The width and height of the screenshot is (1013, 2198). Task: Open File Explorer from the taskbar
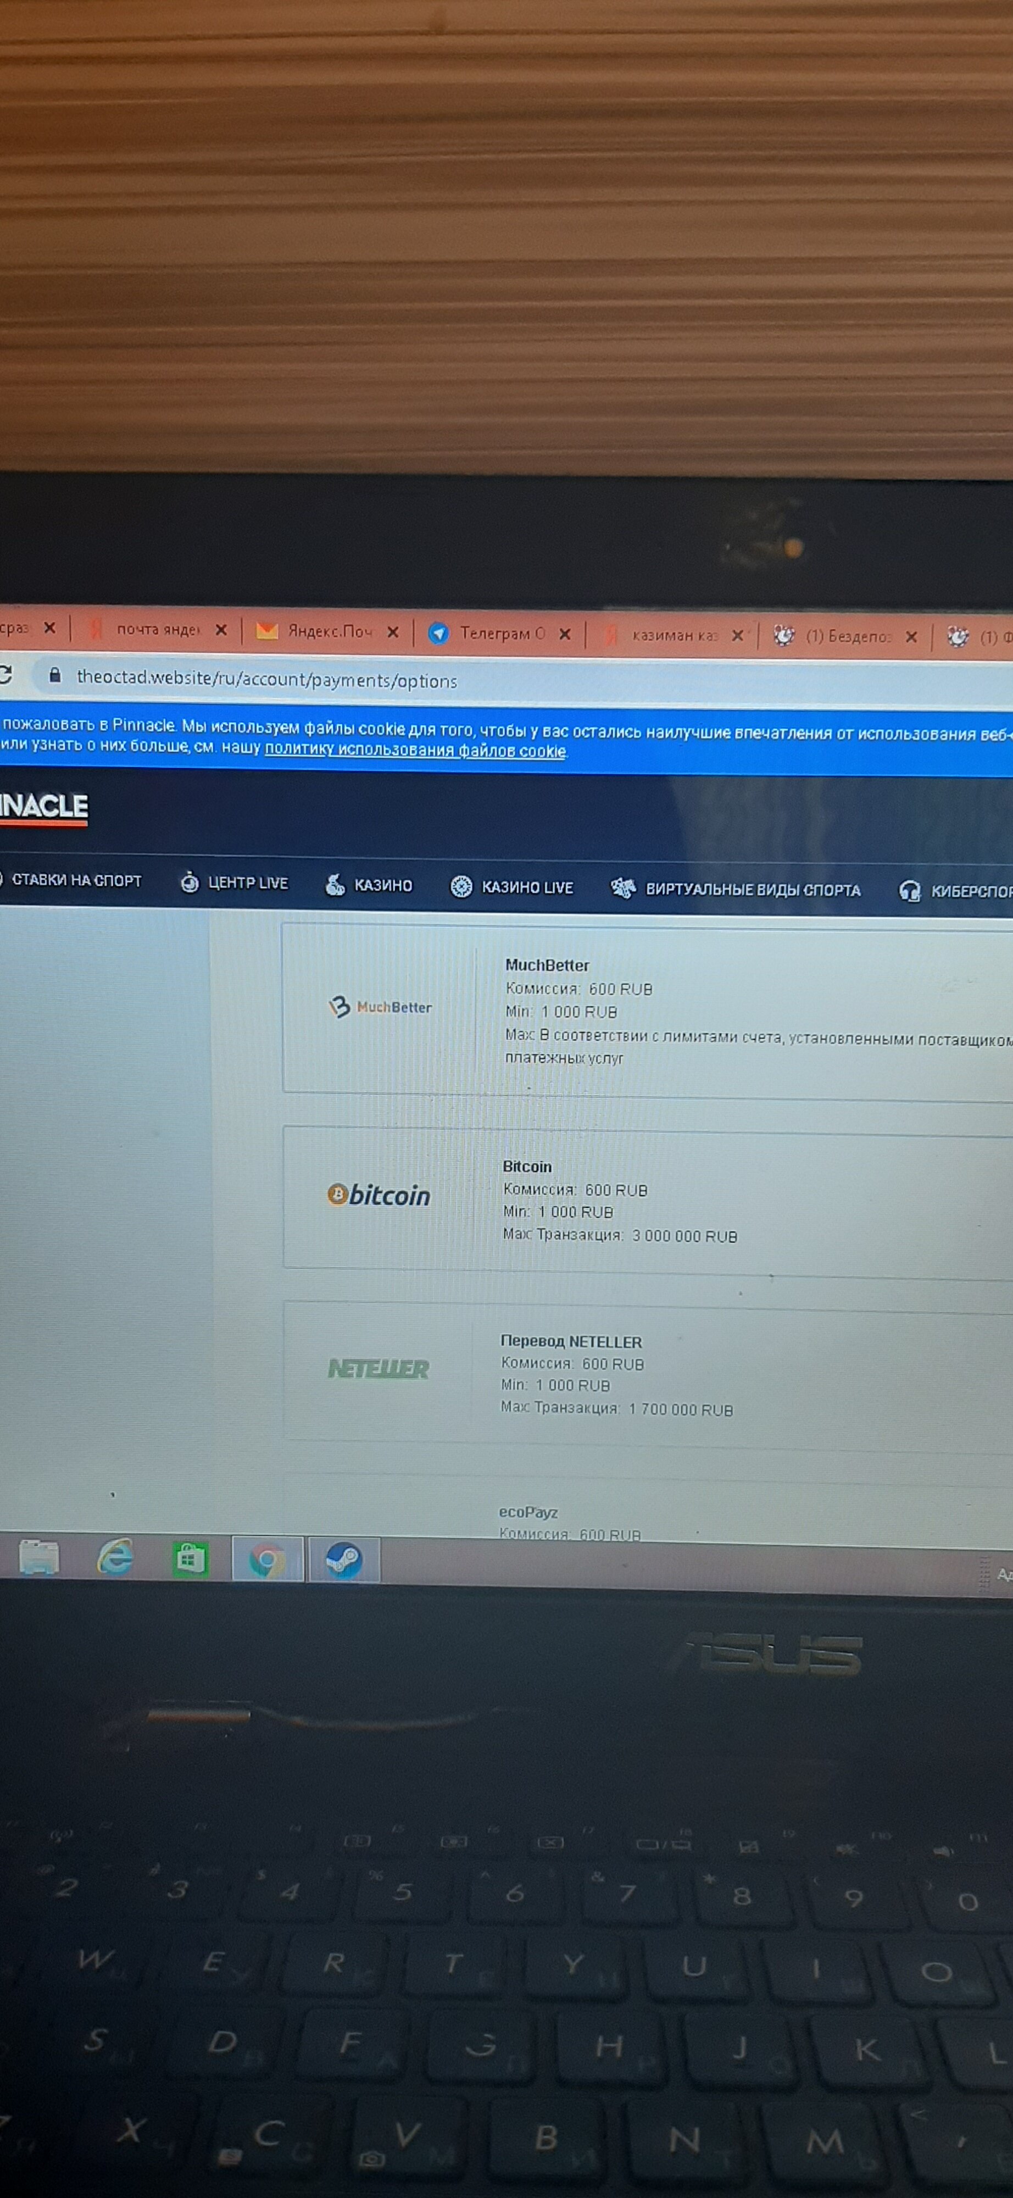[38, 1557]
